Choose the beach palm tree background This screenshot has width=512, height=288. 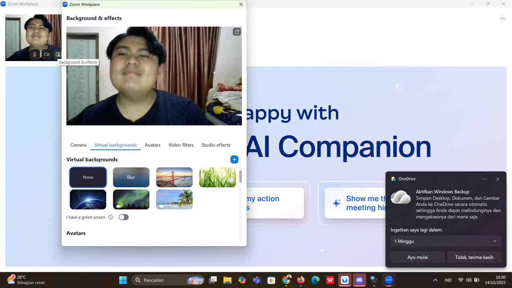(x=174, y=199)
